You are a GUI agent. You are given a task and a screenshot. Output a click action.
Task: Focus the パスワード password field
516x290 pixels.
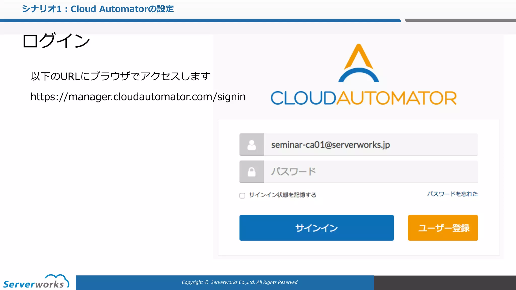click(x=371, y=172)
